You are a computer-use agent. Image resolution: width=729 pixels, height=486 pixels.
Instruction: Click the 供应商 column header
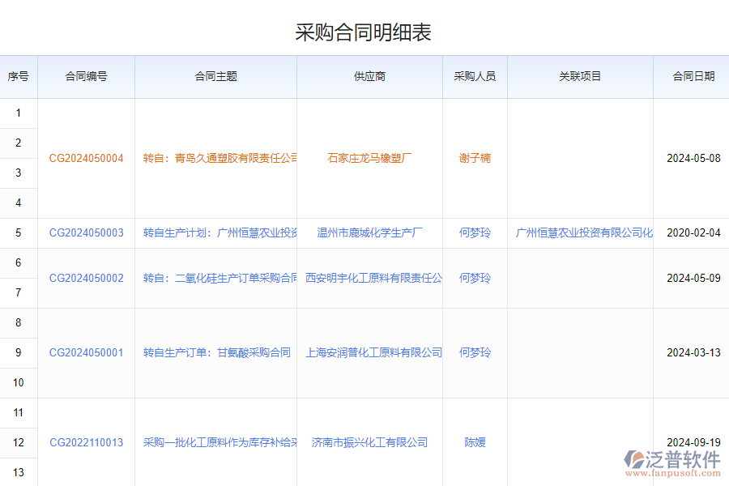pos(369,76)
